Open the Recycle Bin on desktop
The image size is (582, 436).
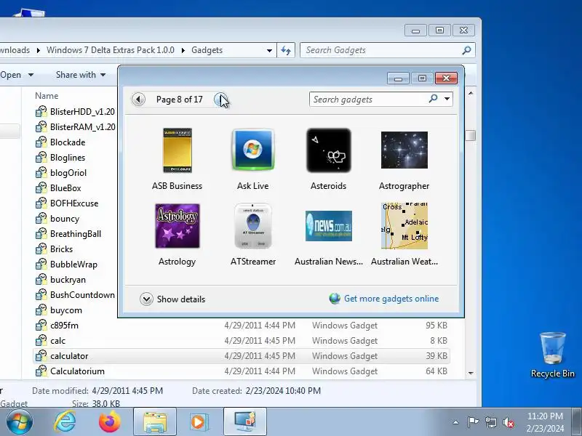pyautogui.click(x=553, y=355)
